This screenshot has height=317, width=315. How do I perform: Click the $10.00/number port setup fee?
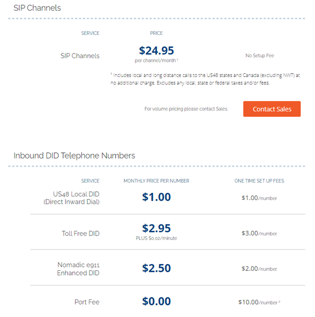coord(259,302)
